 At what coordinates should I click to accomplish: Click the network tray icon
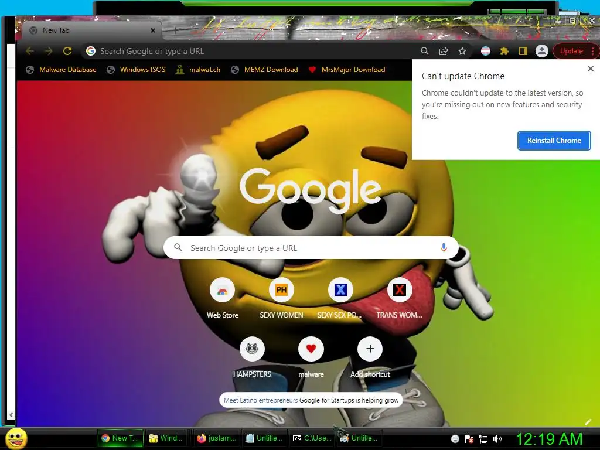(483, 439)
